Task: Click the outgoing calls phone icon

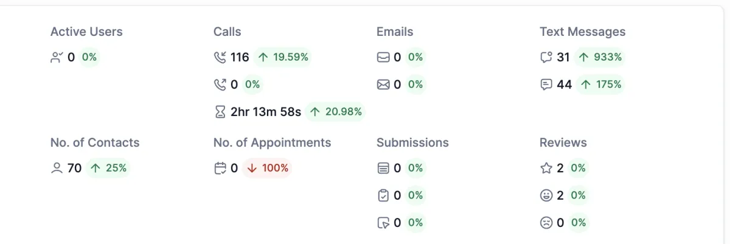Action: point(220,85)
